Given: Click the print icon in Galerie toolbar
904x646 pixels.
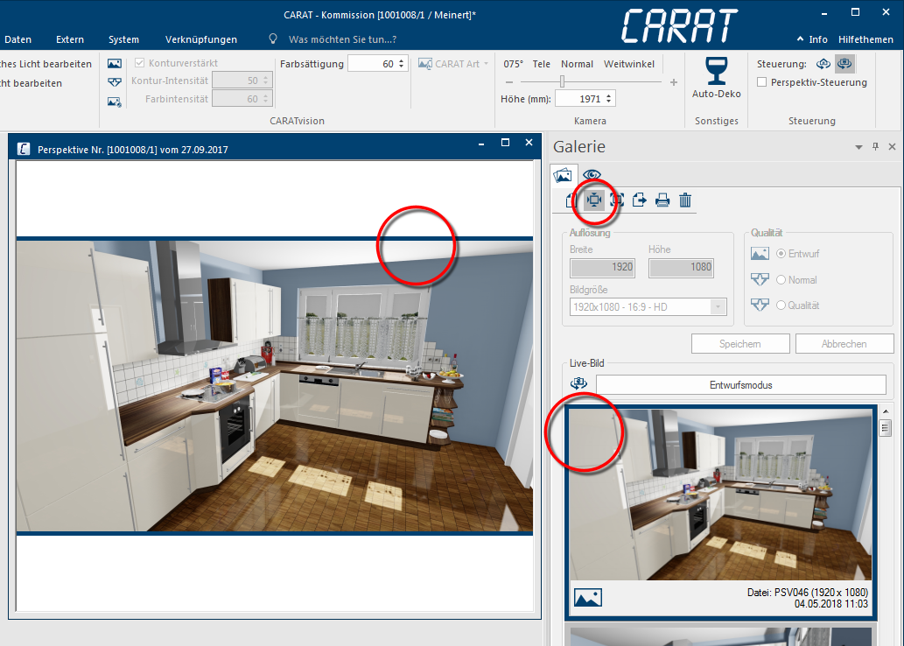Looking at the screenshot, I should [662, 200].
